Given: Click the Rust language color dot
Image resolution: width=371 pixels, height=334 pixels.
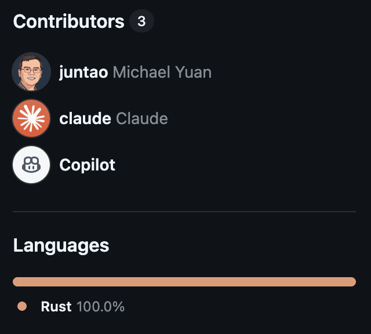Looking at the screenshot, I should pos(22,306).
